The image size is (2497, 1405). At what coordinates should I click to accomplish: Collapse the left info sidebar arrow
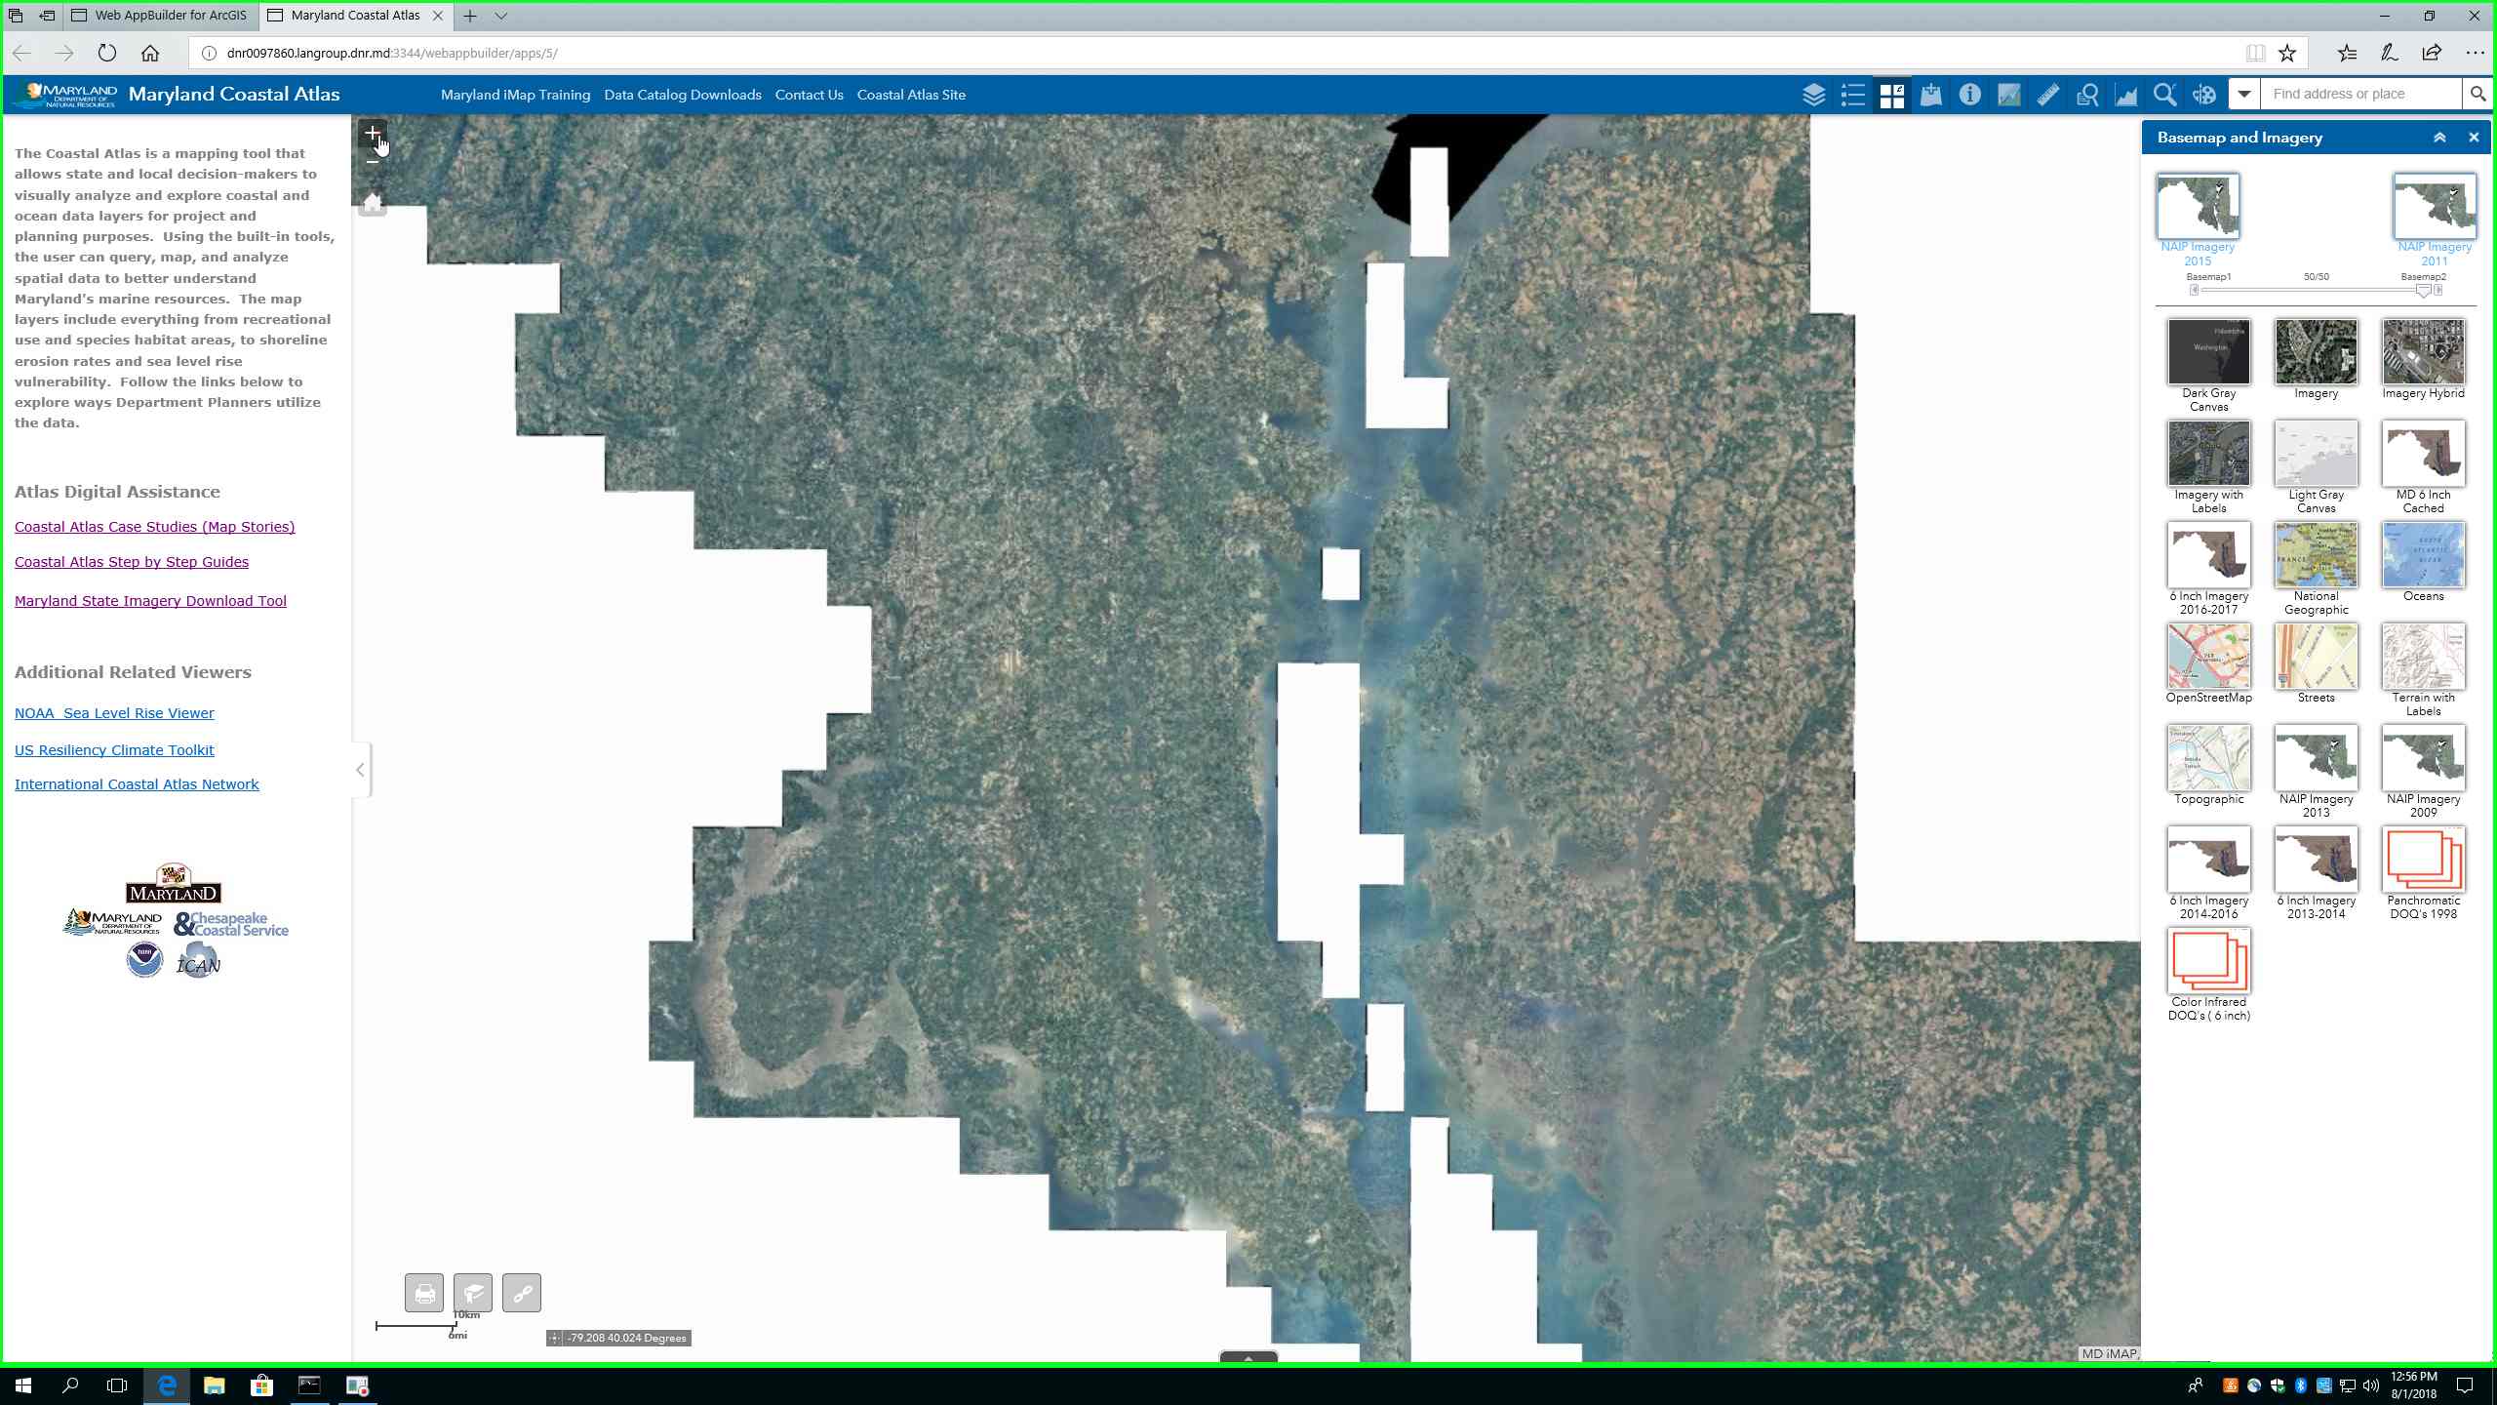pyautogui.click(x=360, y=770)
